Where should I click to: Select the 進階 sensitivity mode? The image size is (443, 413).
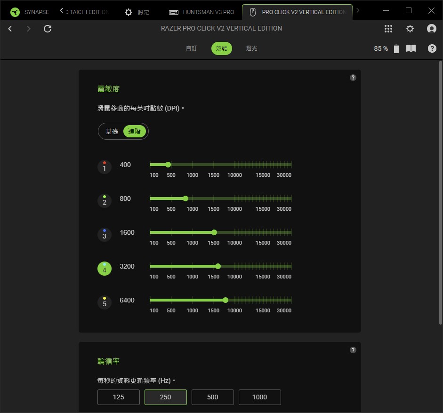pyautogui.click(x=135, y=131)
